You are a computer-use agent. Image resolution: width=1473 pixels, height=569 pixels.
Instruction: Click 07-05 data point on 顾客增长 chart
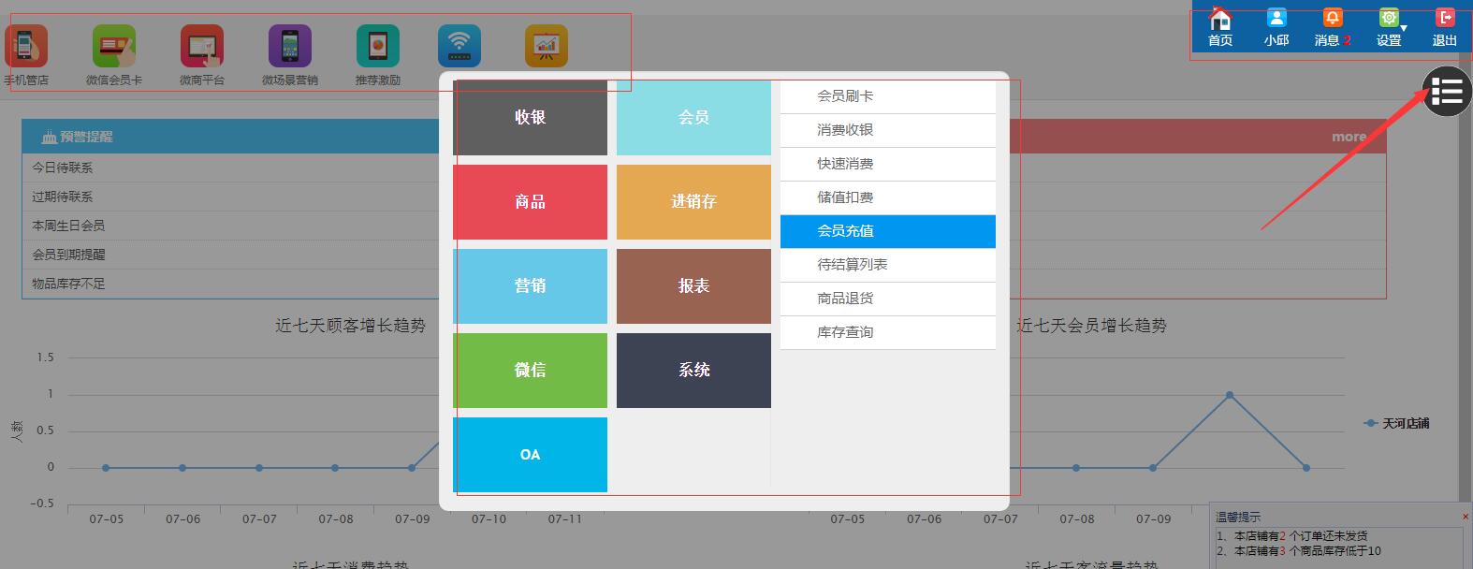coord(106,468)
